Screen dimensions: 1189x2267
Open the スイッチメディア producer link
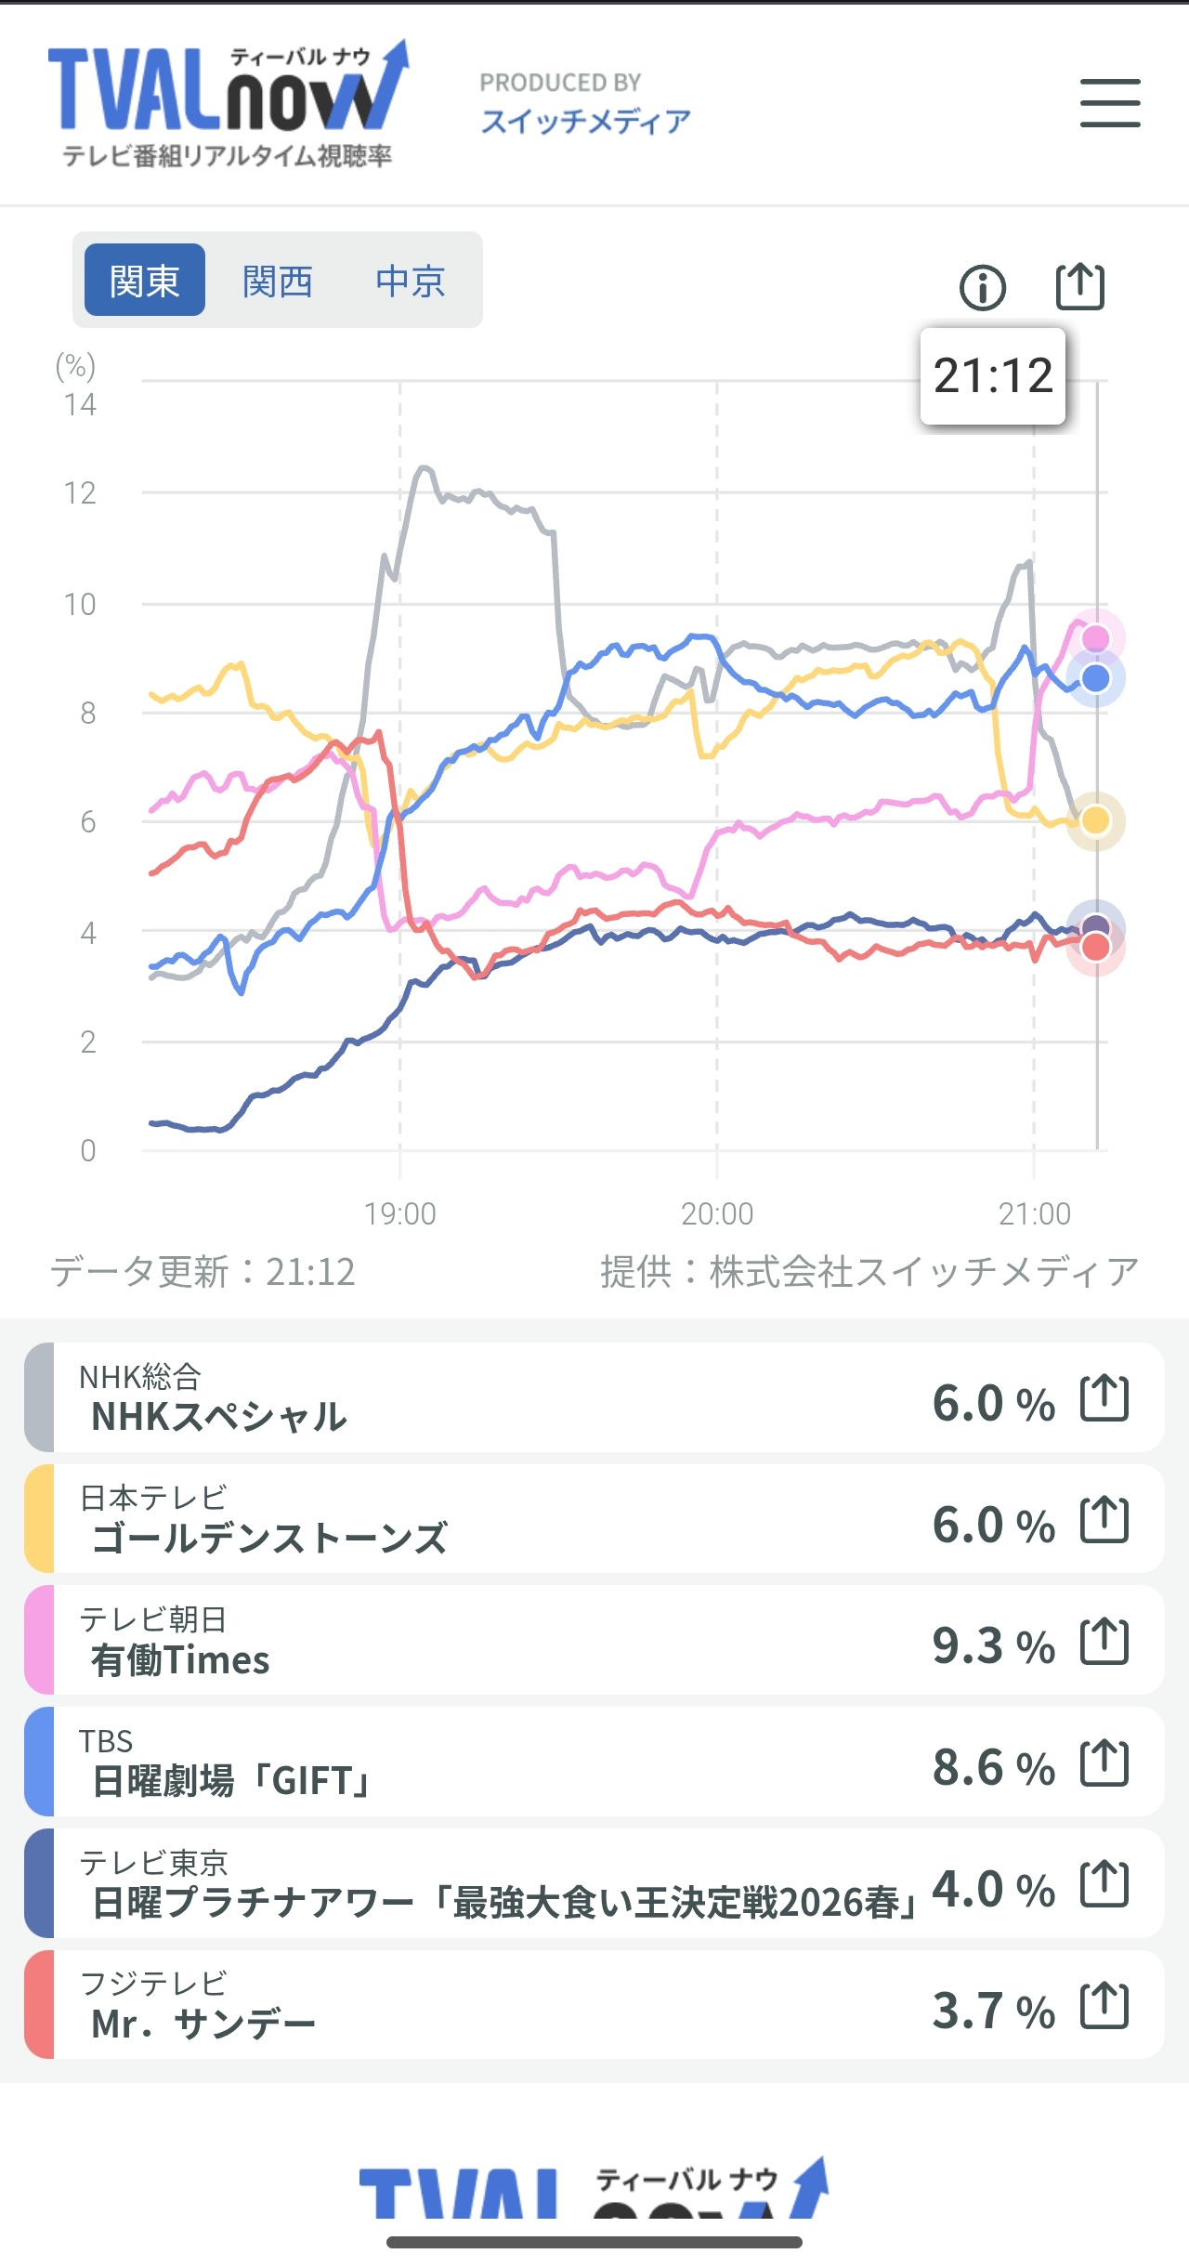click(585, 121)
